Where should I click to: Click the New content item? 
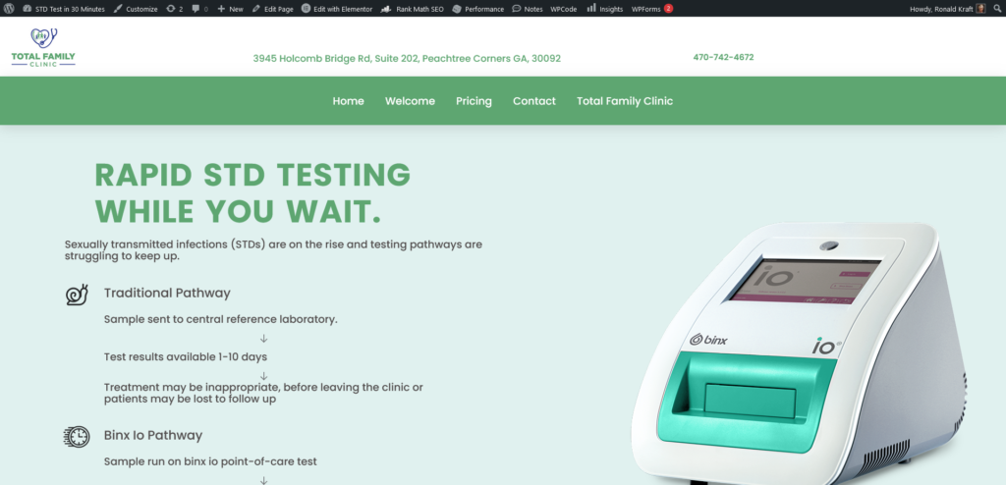coord(230,9)
